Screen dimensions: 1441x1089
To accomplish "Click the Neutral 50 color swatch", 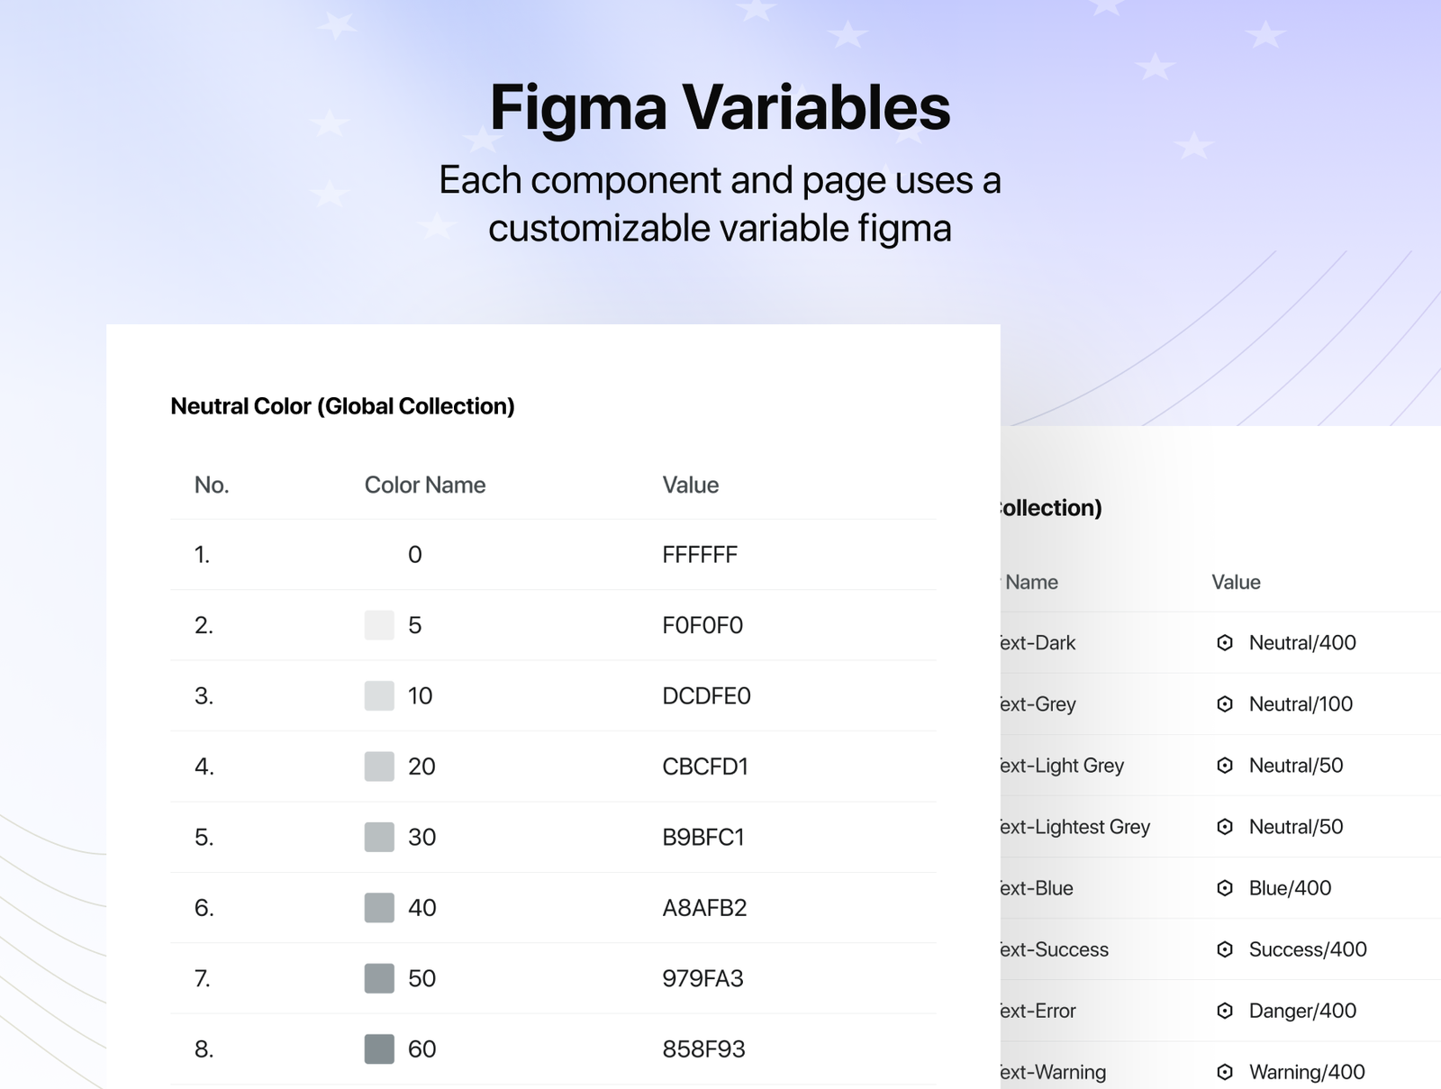I will pyautogui.click(x=379, y=978).
